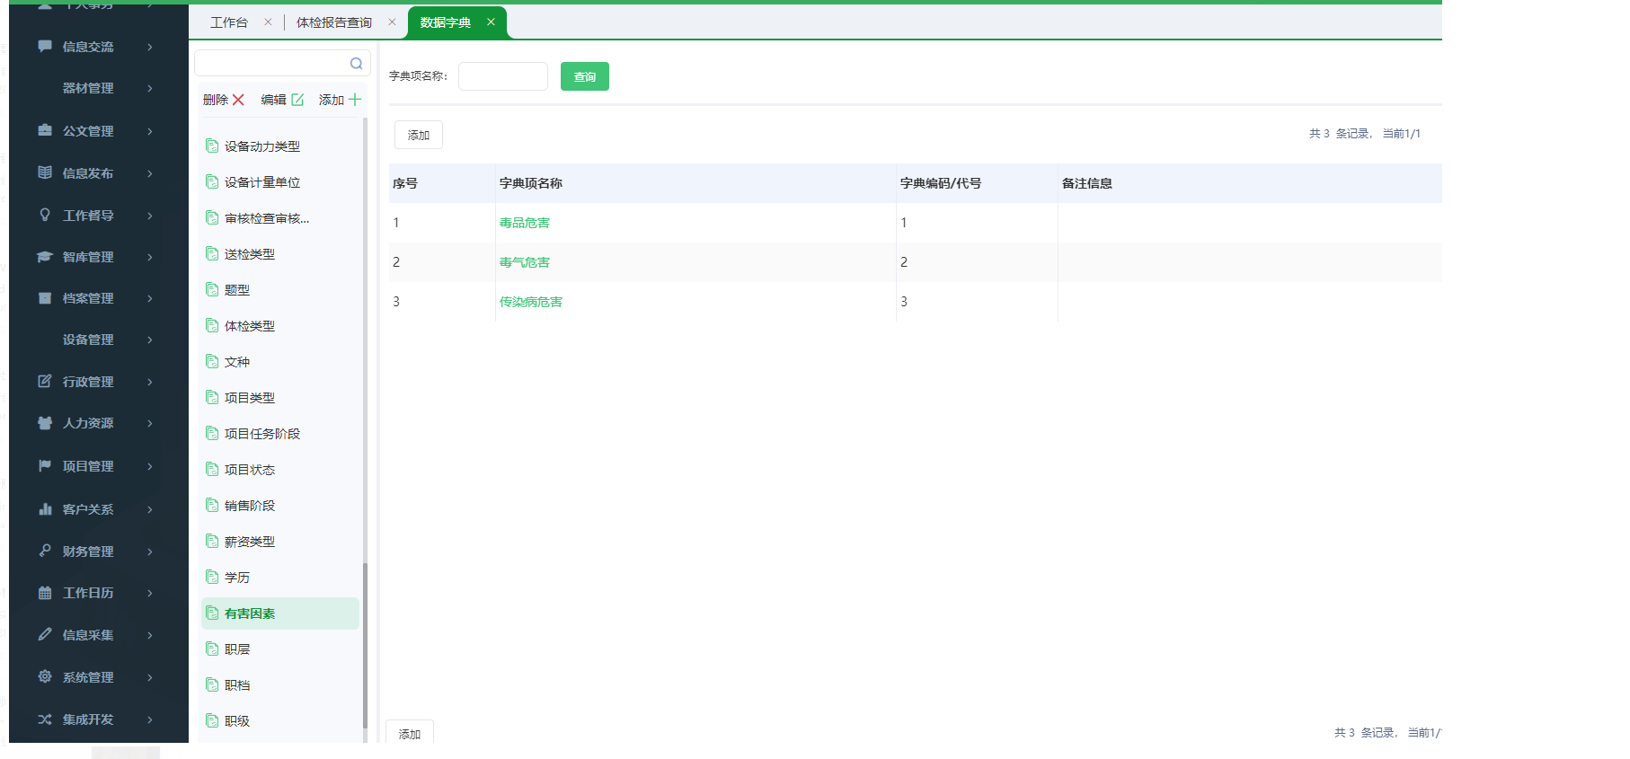Image resolution: width=1630 pixels, height=759 pixels.
Task: Expand the 档案管理 menu chevron
Action: click(150, 298)
